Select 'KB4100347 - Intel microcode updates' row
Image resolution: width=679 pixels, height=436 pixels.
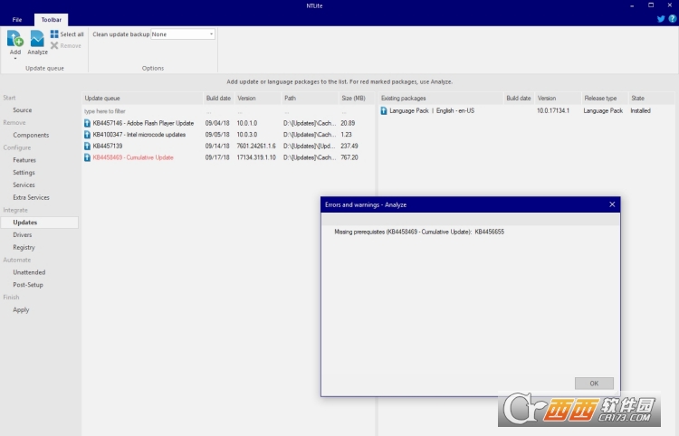click(228, 135)
